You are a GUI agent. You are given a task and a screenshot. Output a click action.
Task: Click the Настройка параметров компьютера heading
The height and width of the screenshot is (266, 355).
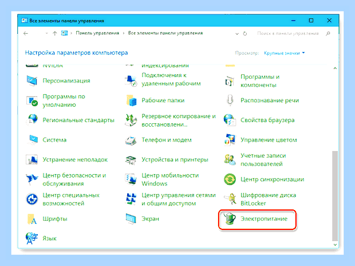pyautogui.click(x=76, y=53)
